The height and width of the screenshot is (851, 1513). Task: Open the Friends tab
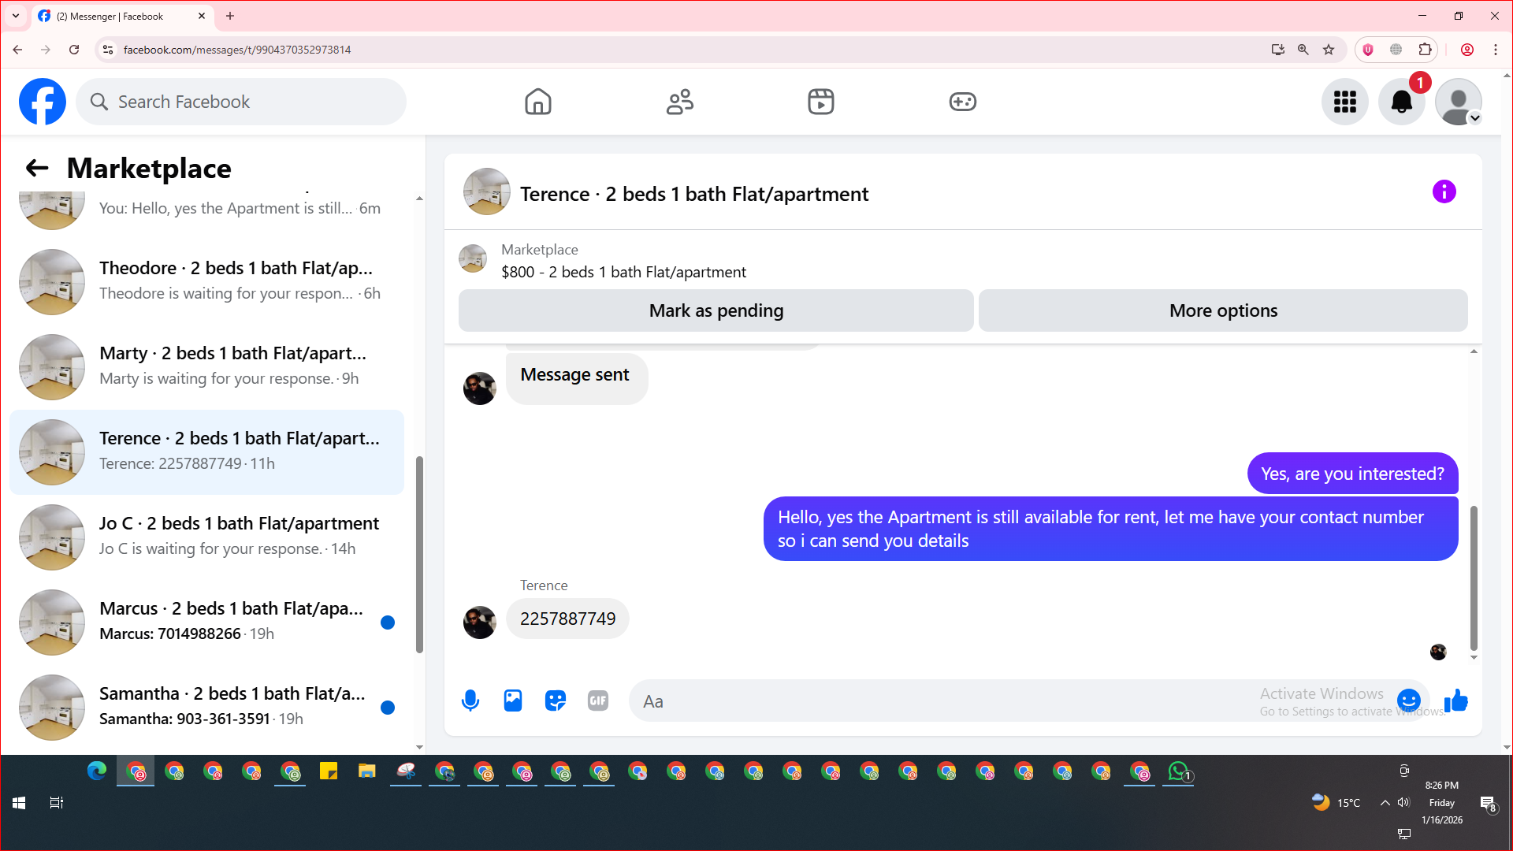680,102
